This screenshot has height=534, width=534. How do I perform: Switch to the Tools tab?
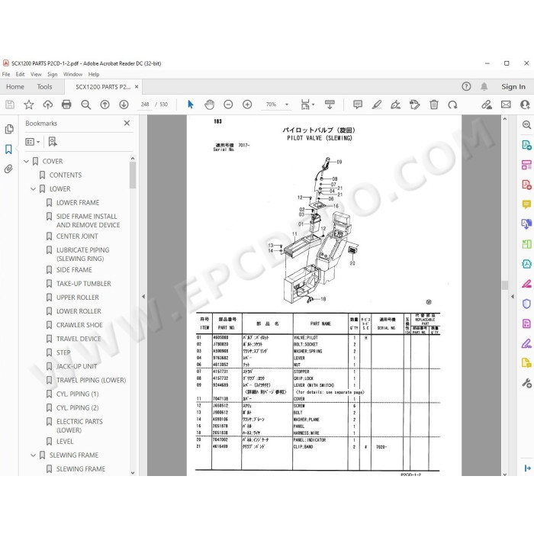pyautogui.click(x=44, y=87)
